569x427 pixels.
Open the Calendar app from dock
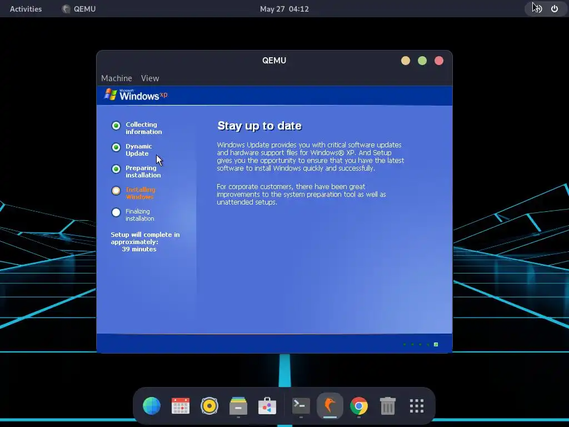pyautogui.click(x=181, y=405)
